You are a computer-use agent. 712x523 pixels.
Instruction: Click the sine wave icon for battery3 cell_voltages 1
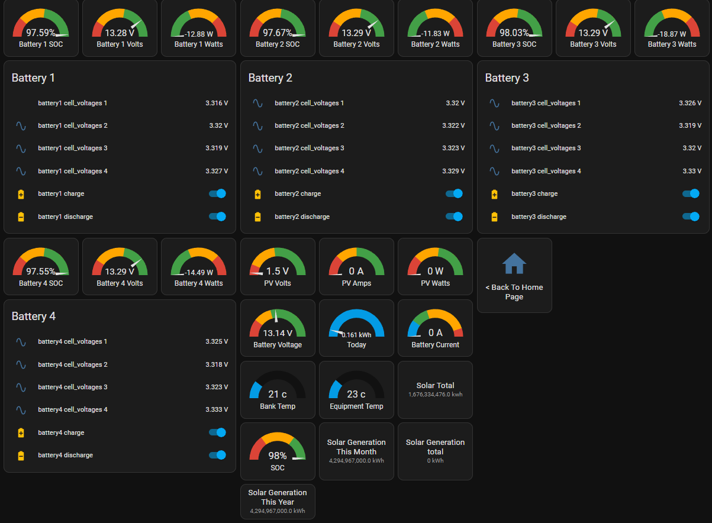click(494, 103)
